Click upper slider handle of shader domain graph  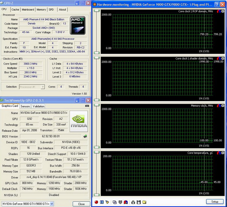(x=97, y=58)
